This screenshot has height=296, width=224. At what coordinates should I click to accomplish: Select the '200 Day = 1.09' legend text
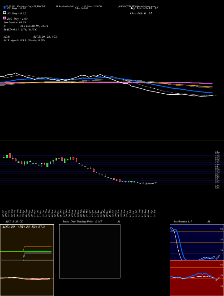tap(17, 19)
